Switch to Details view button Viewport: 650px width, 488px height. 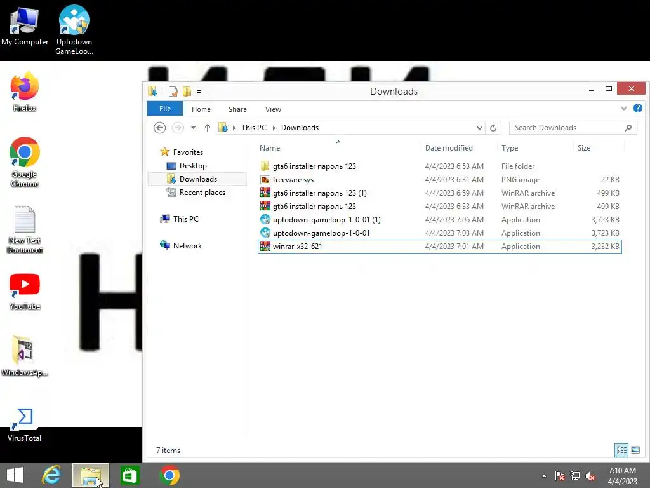(x=621, y=450)
